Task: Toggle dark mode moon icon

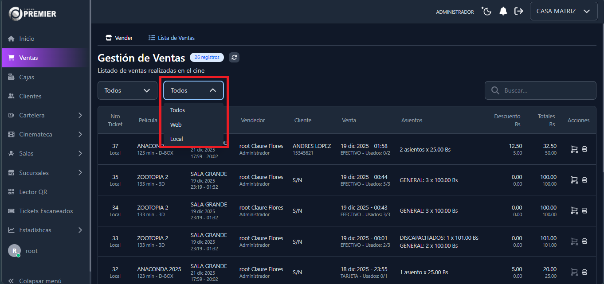Action: click(x=487, y=12)
